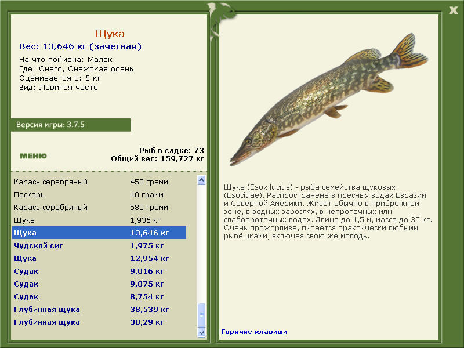This screenshot has width=464, height=348.
Task: Click the Где: Онего, Онежская осень line
Action: click(x=76, y=69)
